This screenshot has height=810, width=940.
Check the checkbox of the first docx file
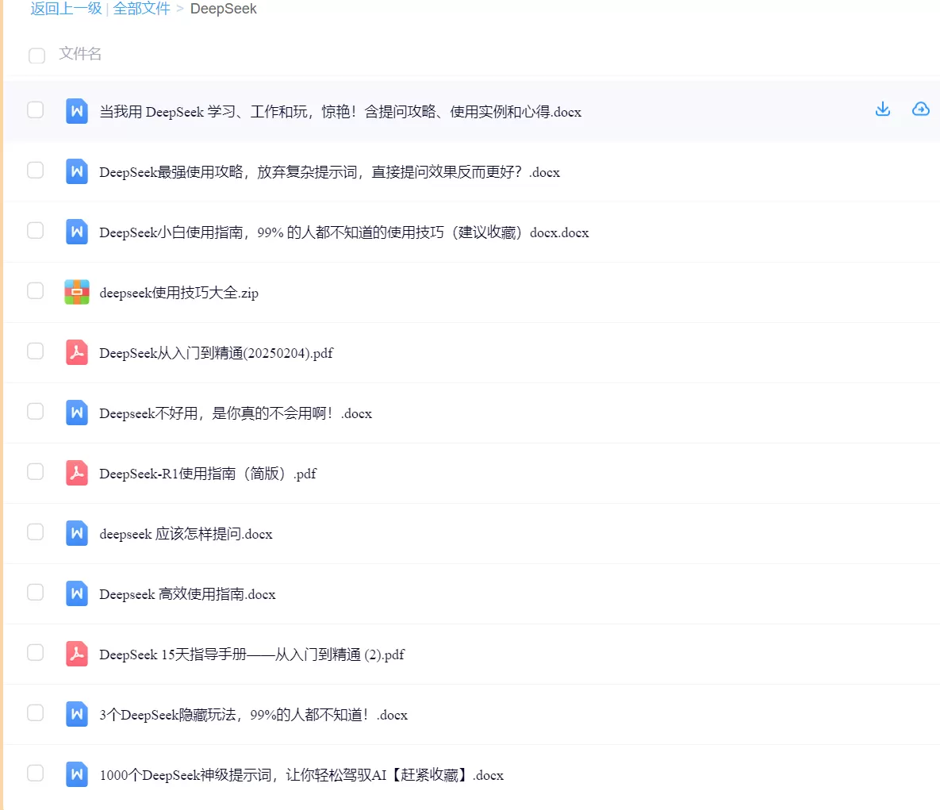coord(35,111)
